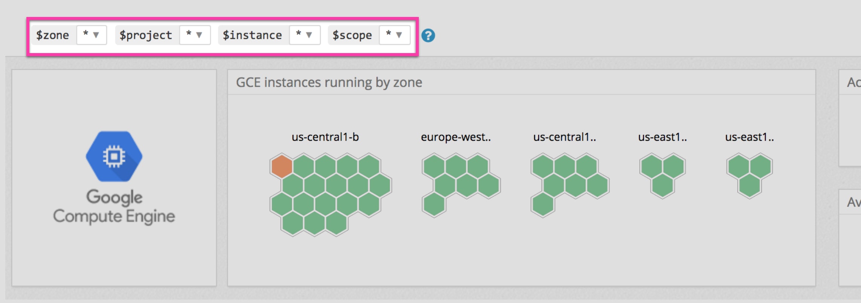This screenshot has width=861, height=303.
Task: Click the orange hexagon in us-central1-b
Action: click(281, 166)
